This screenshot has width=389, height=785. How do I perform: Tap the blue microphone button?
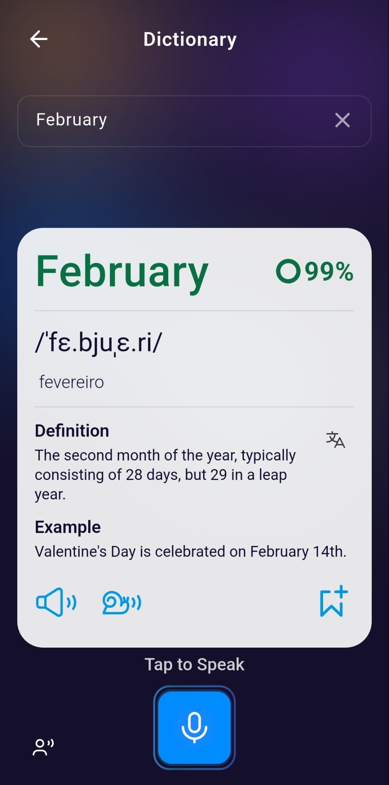[x=194, y=727]
